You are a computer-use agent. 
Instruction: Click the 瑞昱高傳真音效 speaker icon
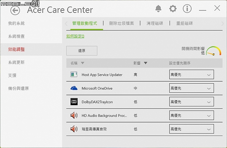point(74,129)
